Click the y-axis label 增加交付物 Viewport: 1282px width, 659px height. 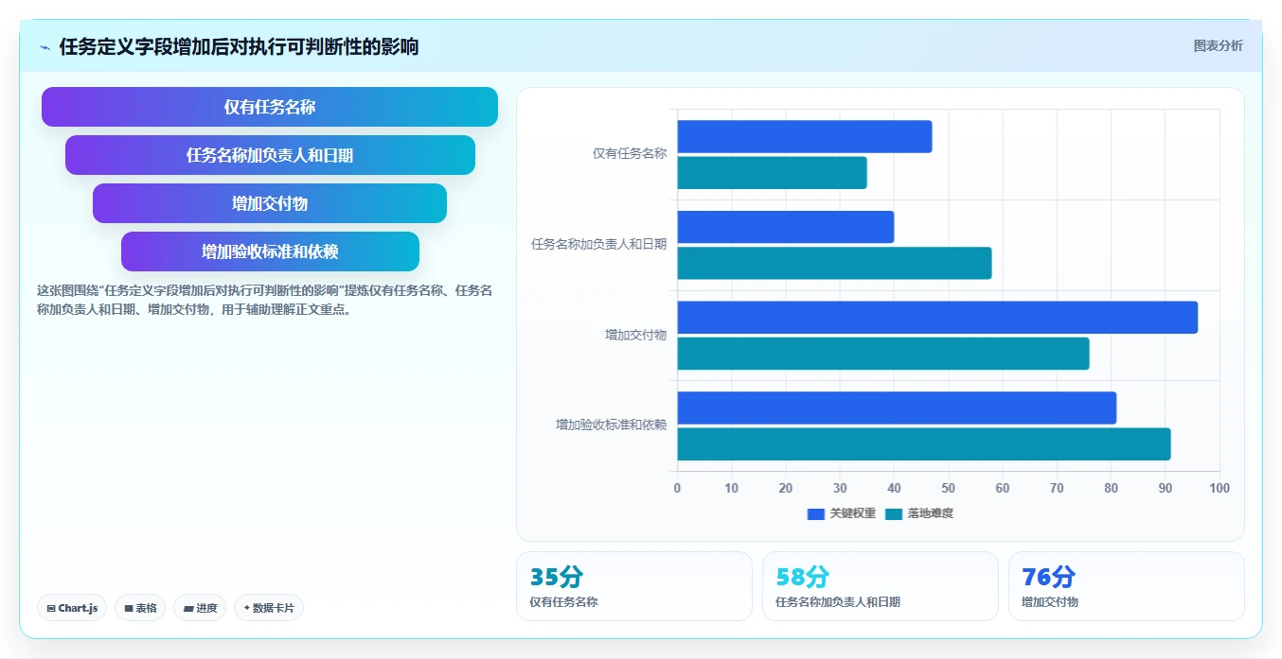click(636, 335)
